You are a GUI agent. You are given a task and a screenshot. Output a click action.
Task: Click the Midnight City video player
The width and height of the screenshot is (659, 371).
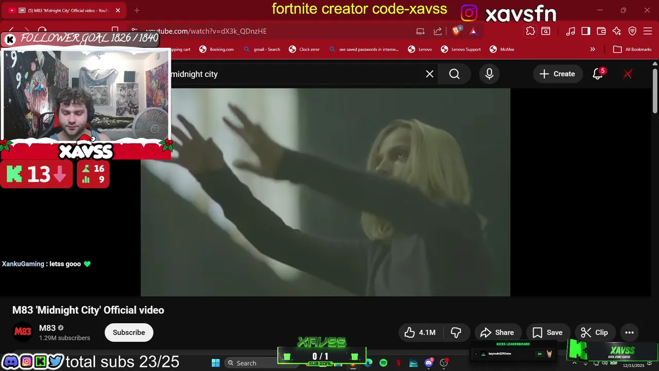(x=325, y=192)
